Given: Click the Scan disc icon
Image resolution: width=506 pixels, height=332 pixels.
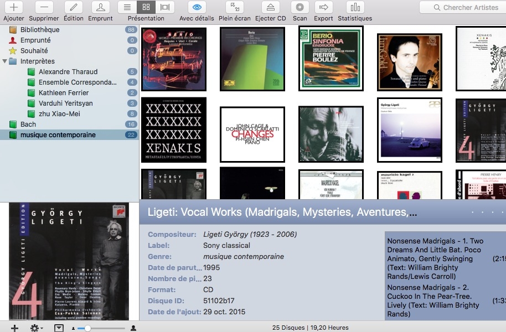Looking at the screenshot, I should [300, 8].
